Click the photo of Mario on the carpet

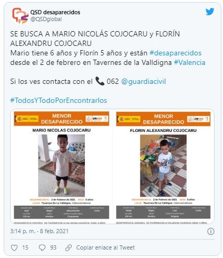coord(62,166)
